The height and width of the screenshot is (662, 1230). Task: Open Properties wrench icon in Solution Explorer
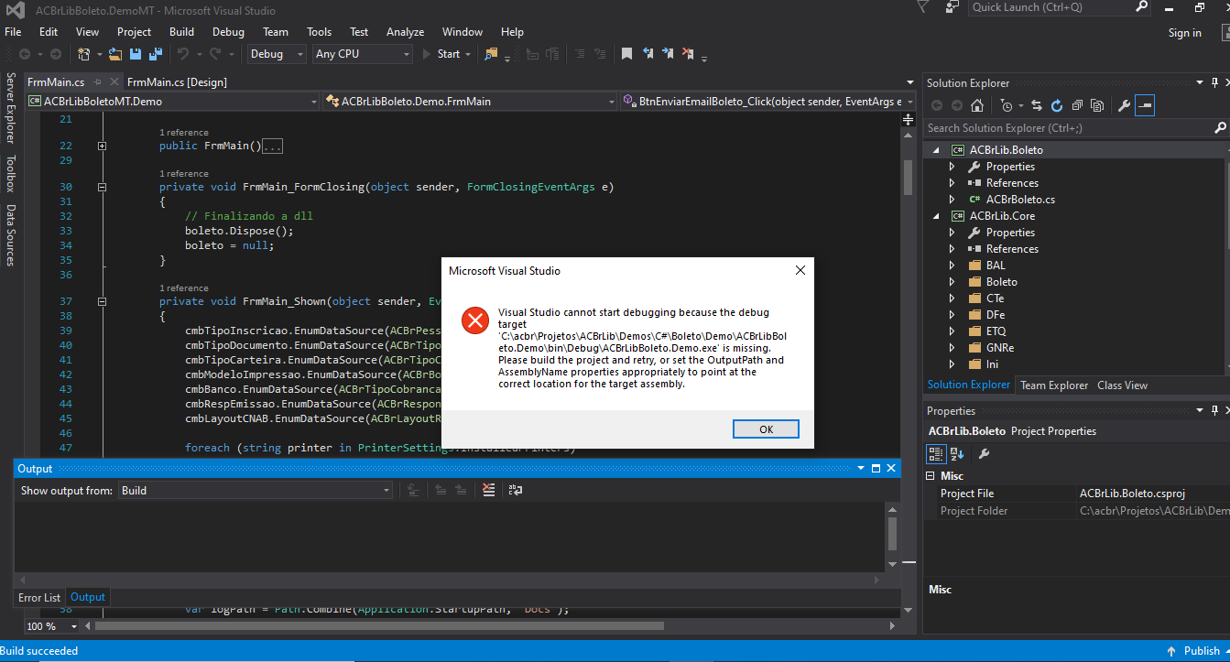click(x=1125, y=105)
